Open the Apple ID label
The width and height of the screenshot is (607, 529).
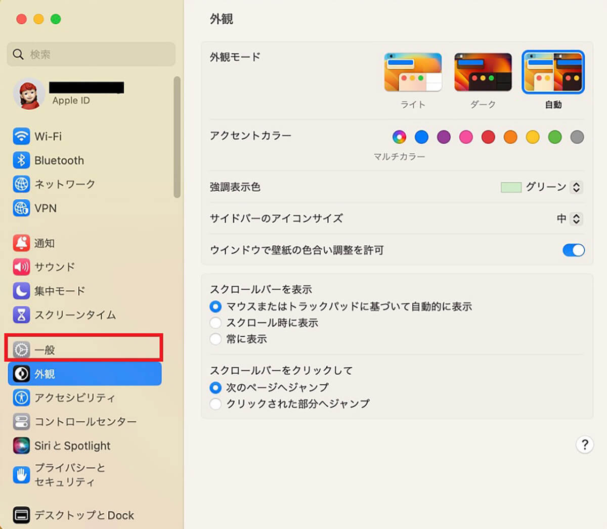(71, 101)
